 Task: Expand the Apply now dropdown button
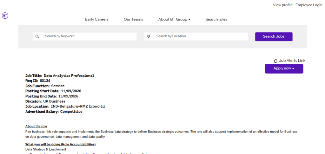click(284, 69)
